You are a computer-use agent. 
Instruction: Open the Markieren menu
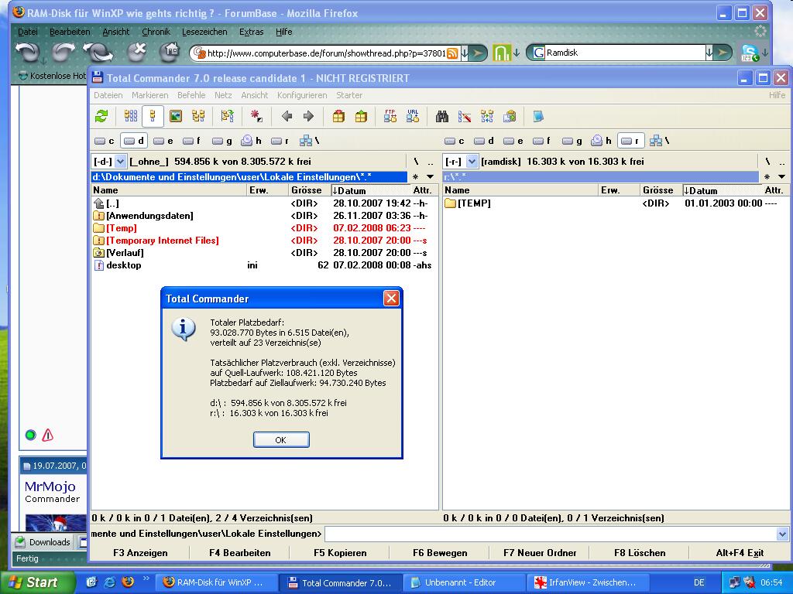tap(149, 95)
